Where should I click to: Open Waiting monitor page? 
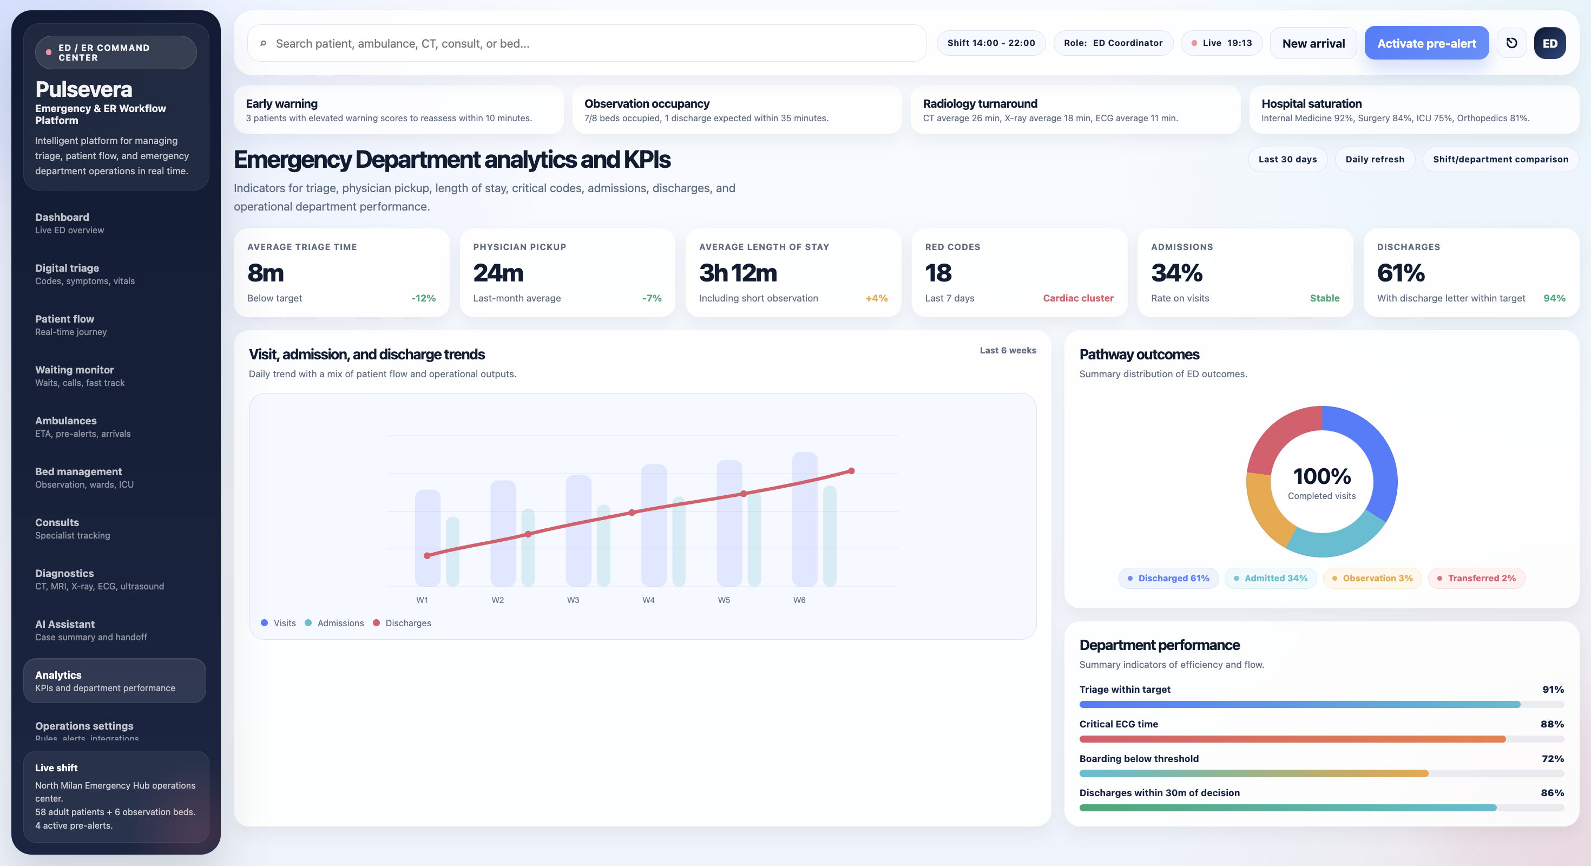click(115, 376)
